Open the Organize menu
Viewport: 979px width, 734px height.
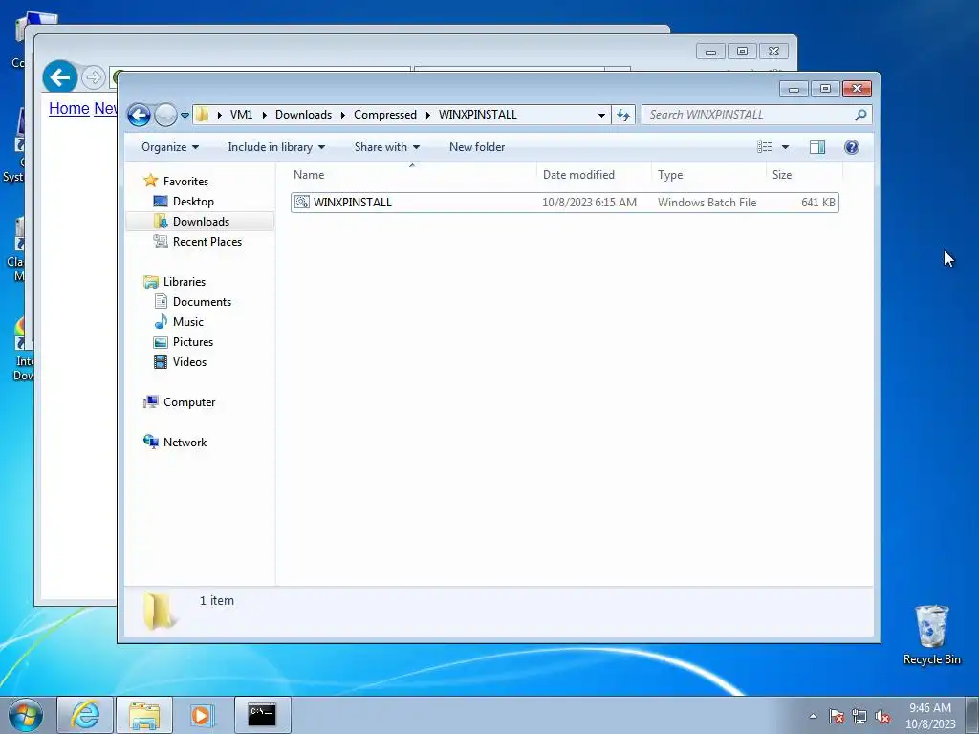pos(170,147)
